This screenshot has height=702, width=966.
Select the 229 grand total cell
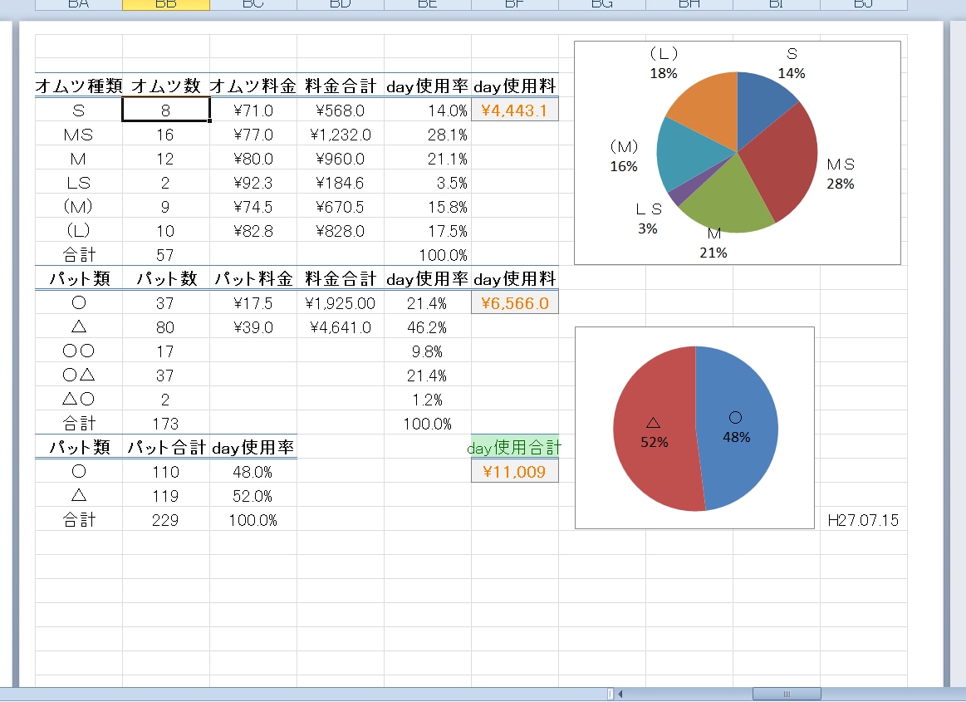point(166,519)
